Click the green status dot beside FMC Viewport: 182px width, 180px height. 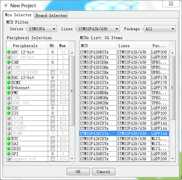click(x=9, y=93)
